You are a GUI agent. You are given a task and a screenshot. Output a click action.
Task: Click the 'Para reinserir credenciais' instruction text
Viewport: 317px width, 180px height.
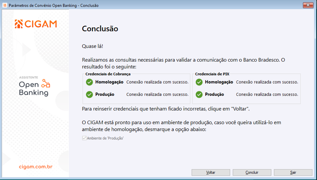[166, 109]
